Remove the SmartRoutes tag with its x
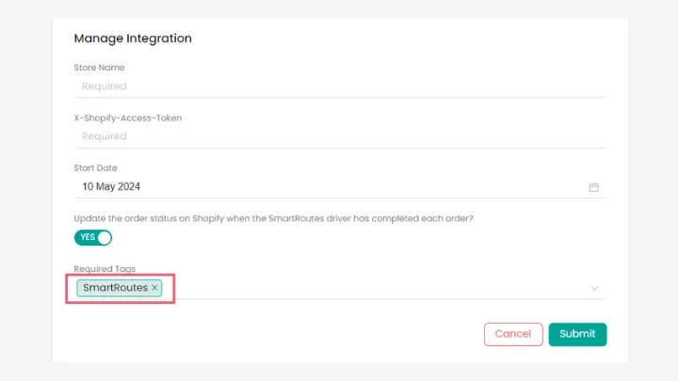This screenshot has width=678, height=381. [155, 288]
